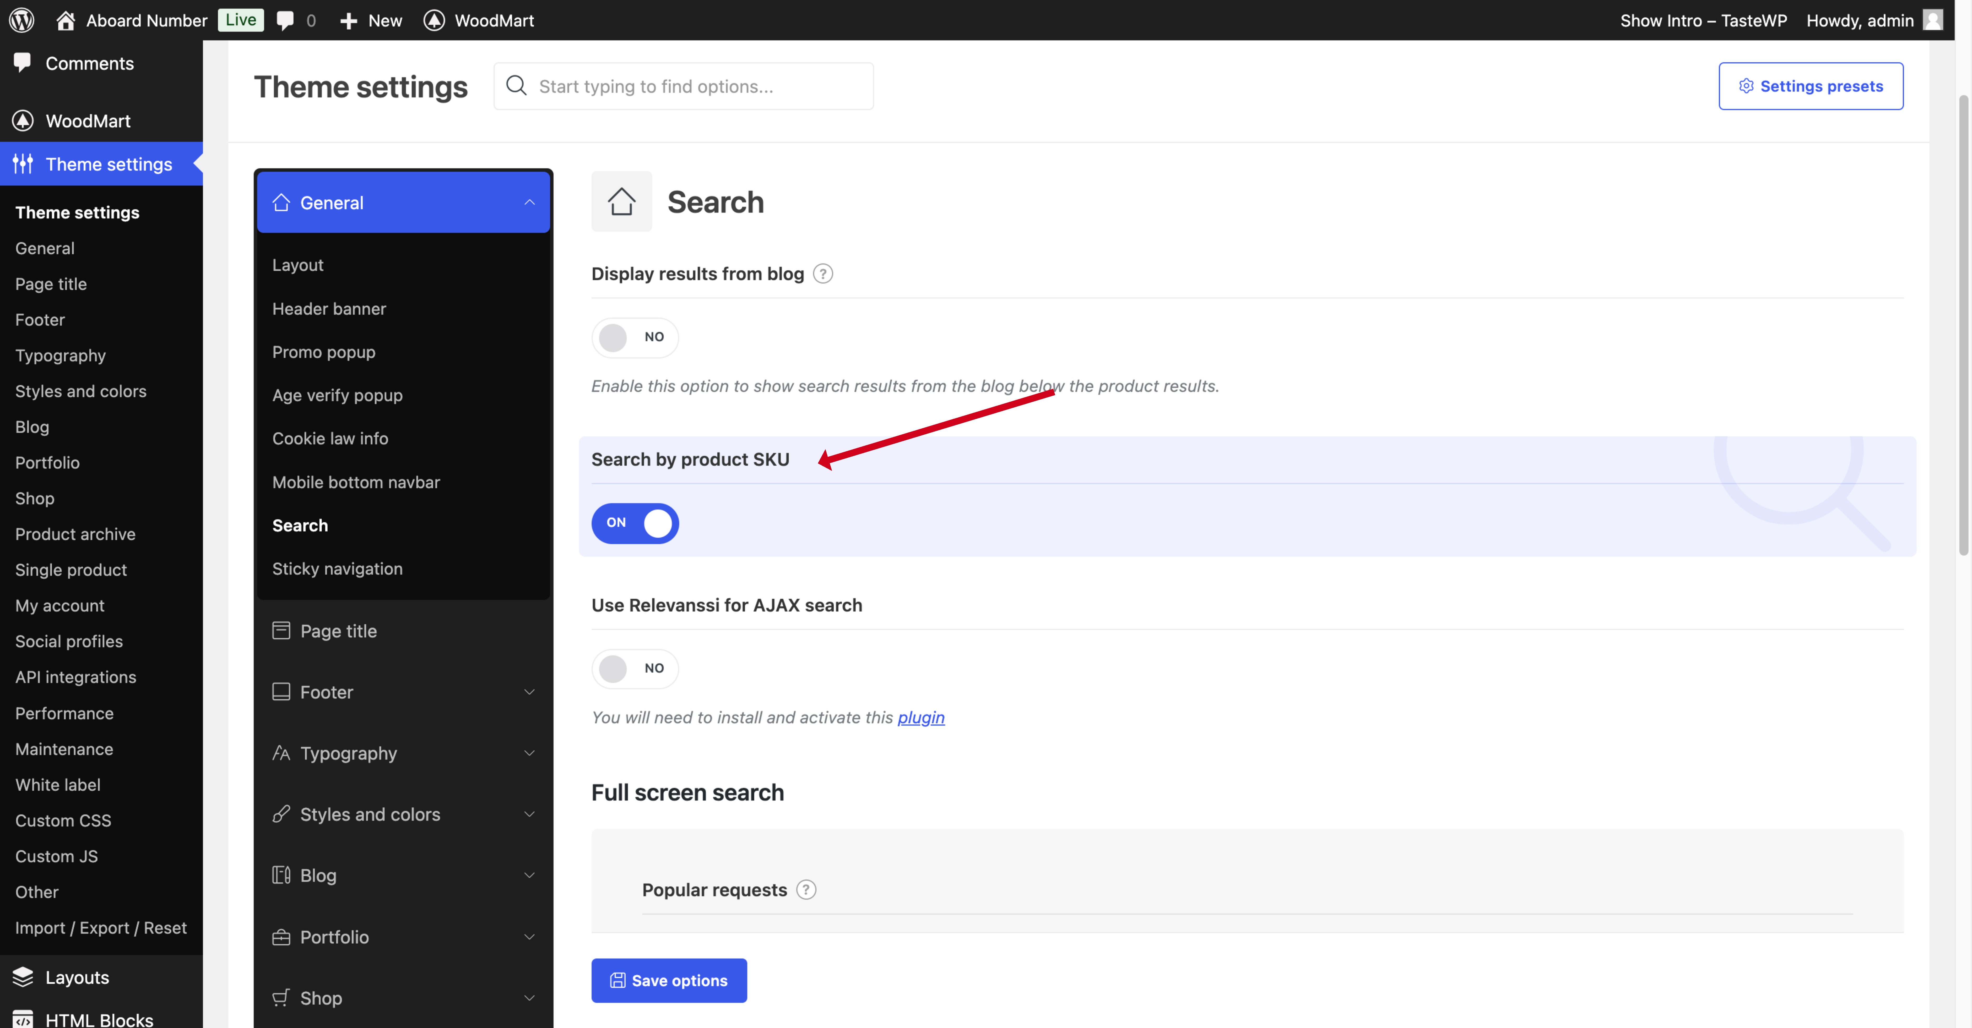The image size is (1972, 1028).
Task: Open Layout under General
Action: [298, 265]
